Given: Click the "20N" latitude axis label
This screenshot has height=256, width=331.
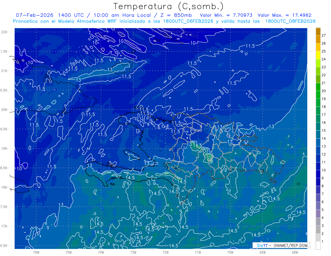Looking at the screenshot, I should (4, 110).
